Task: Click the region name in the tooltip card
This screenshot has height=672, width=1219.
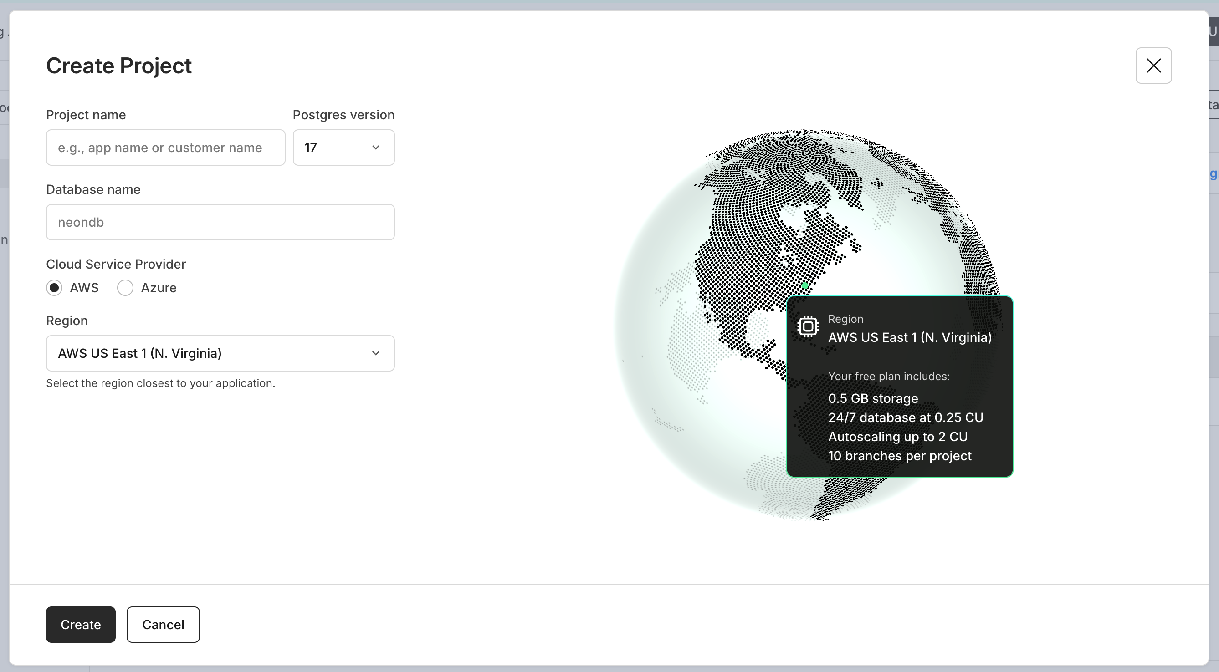Action: pyautogui.click(x=910, y=338)
